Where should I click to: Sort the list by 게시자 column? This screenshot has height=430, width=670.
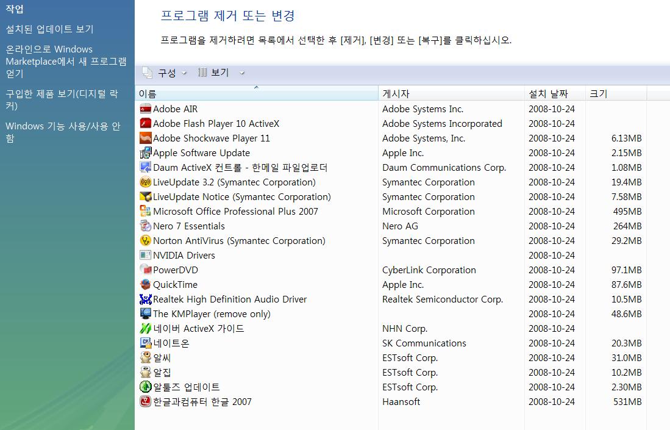coord(451,93)
